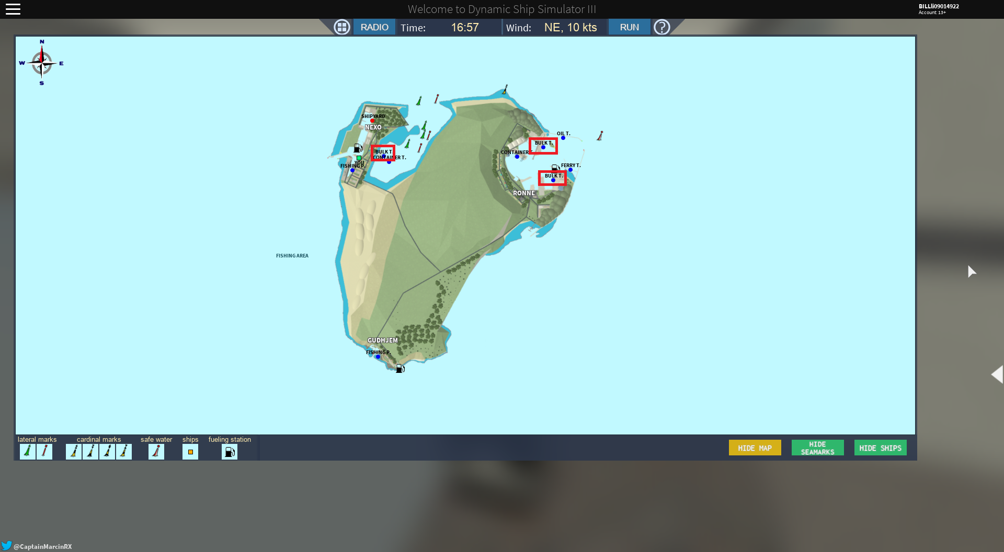Click the first cardinal mark legend icon
Viewport: 1004px width, 552px height.
point(74,452)
